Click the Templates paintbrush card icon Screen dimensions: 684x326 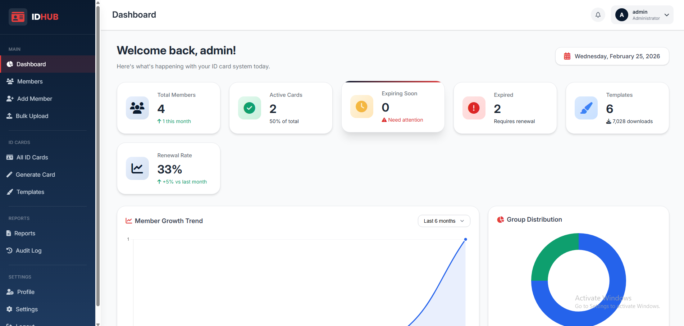point(586,108)
